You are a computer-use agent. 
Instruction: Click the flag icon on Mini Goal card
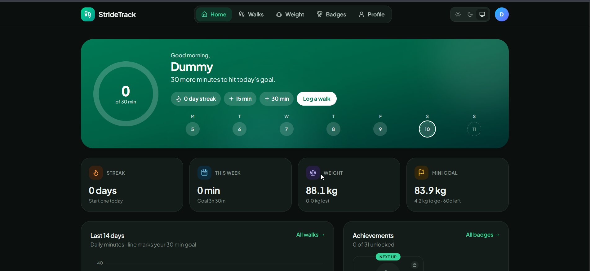[x=421, y=173]
